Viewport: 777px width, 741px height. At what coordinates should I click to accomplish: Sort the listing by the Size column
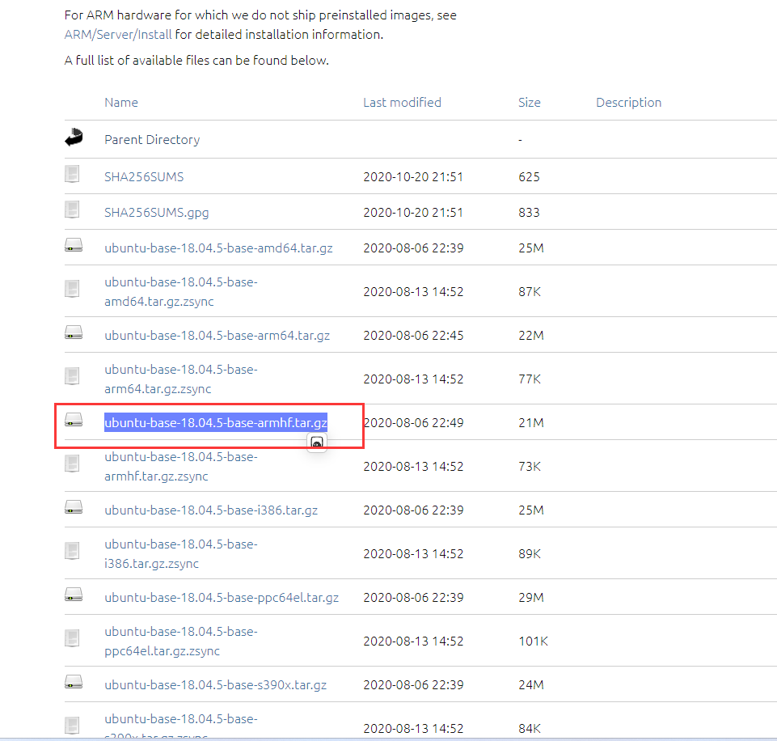(530, 103)
